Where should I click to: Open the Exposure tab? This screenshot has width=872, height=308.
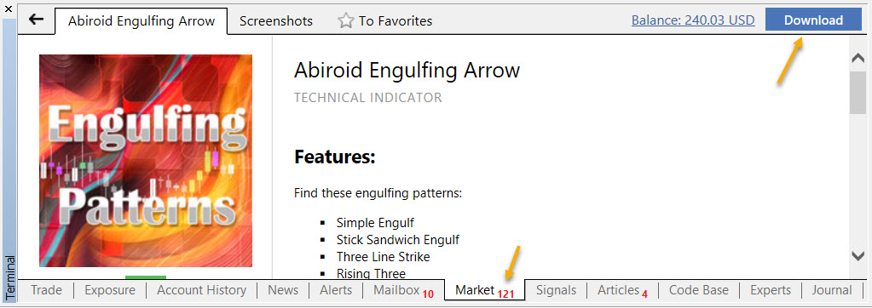pyautogui.click(x=110, y=290)
